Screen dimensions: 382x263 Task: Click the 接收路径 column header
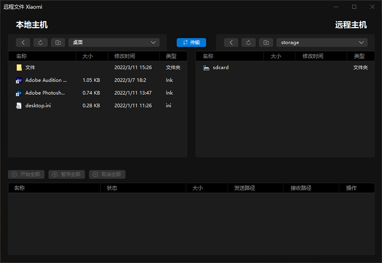click(311, 188)
